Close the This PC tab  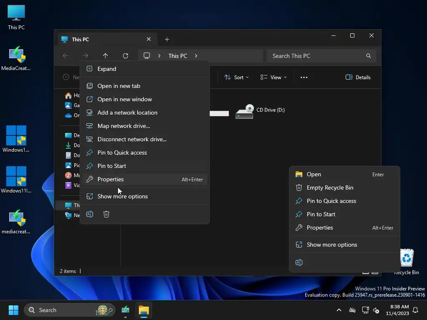click(x=149, y=39)
